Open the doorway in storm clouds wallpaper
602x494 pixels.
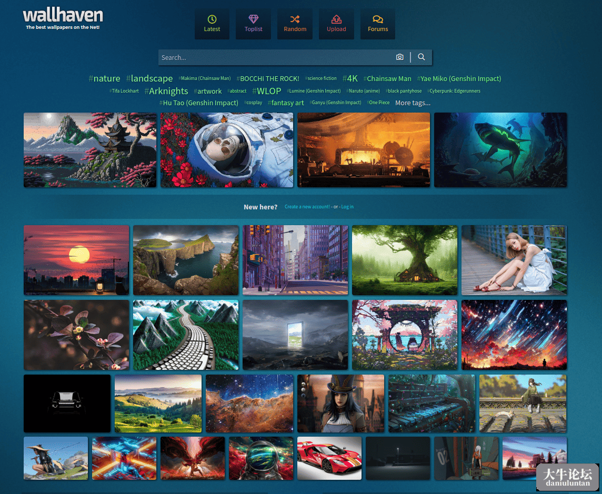click(295, 335)
